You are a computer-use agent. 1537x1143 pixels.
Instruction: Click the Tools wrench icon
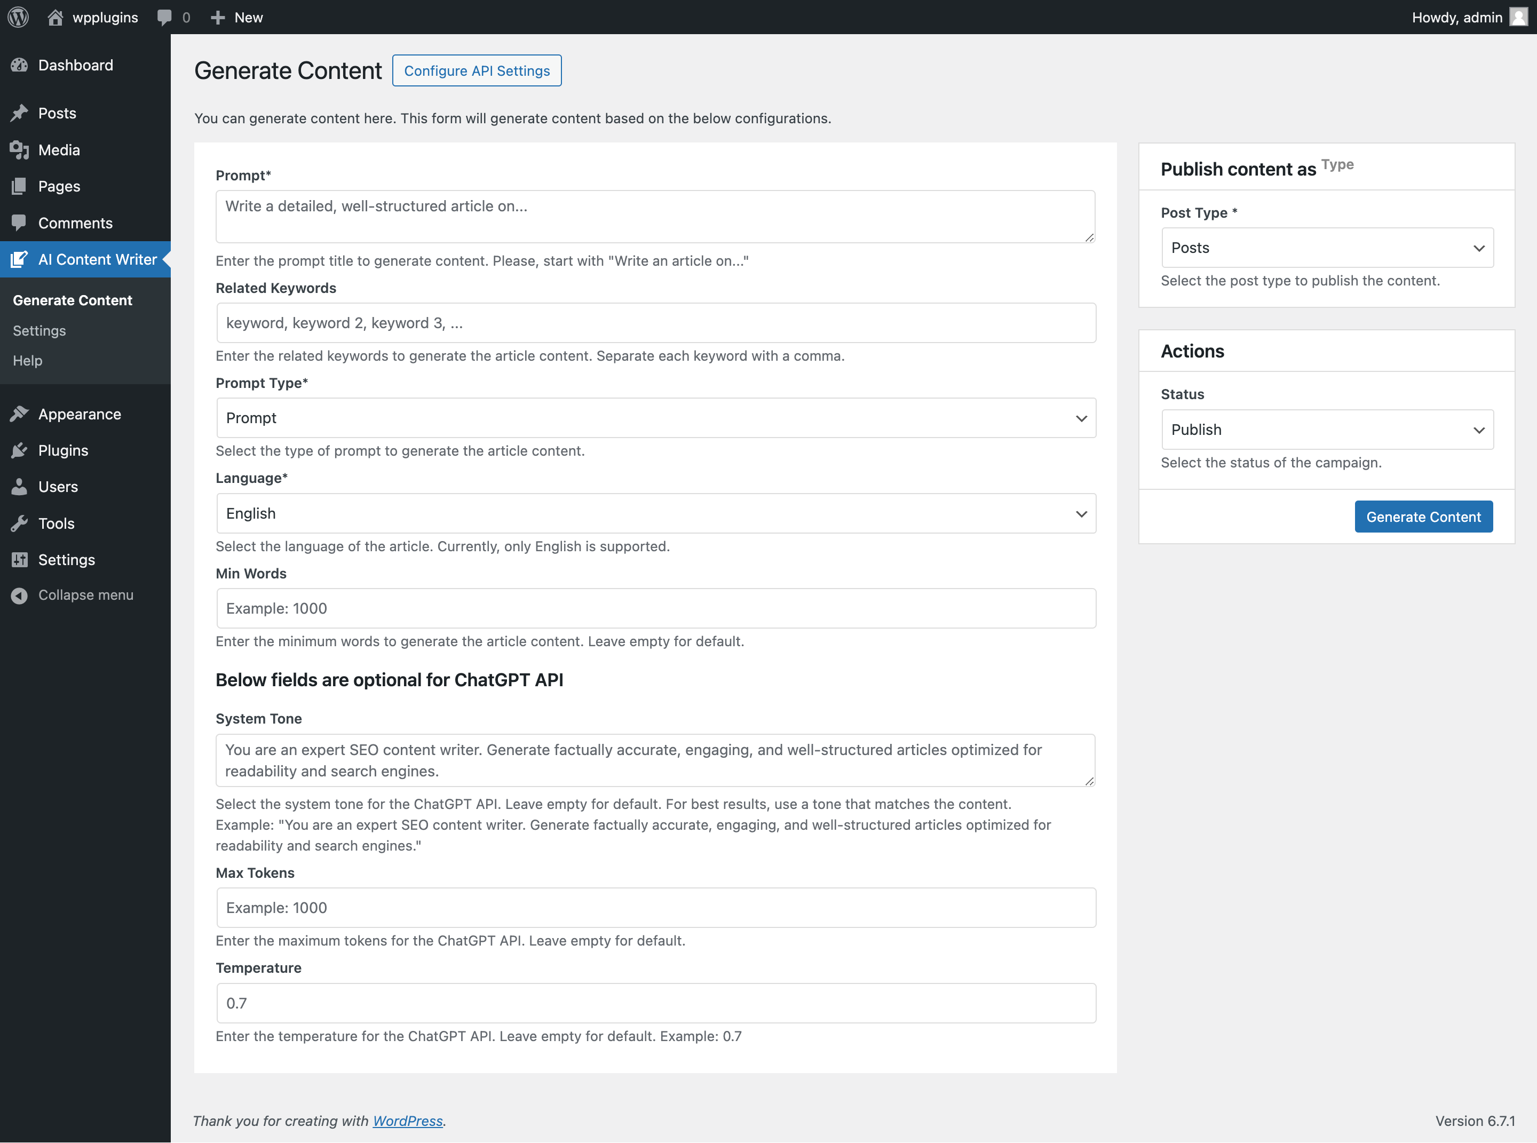click(x=19, y=523)
